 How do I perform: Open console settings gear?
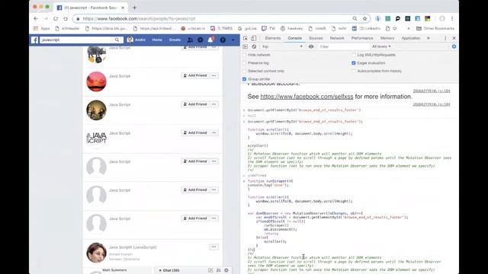click(454, 46)
